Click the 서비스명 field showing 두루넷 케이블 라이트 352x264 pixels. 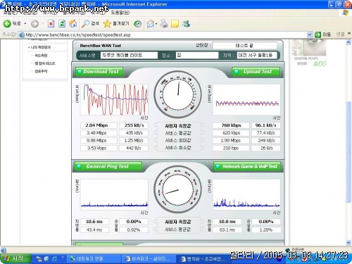(129, 55)
